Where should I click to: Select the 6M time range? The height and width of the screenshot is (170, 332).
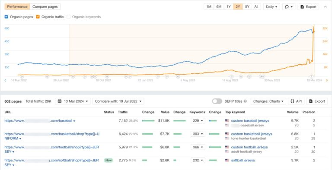click(219, 6)
